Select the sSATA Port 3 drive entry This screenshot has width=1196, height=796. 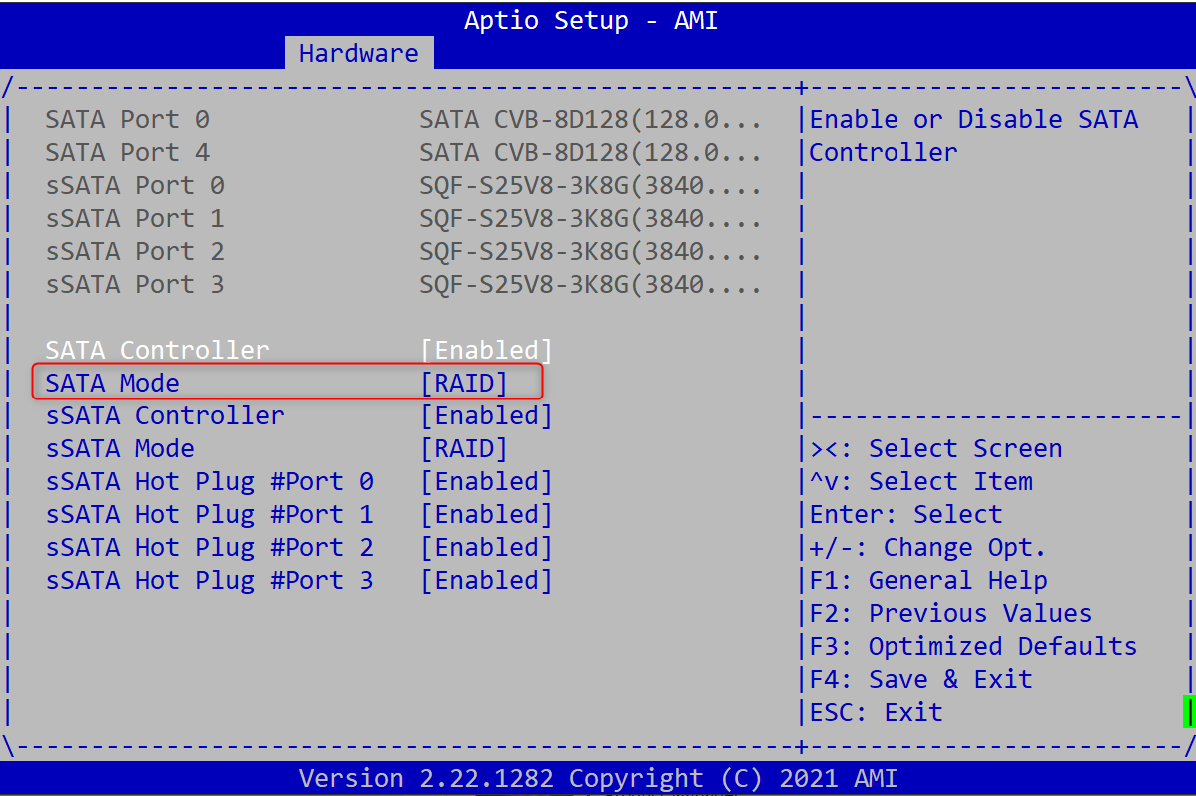pyautogui.click(x=402, y=284)
